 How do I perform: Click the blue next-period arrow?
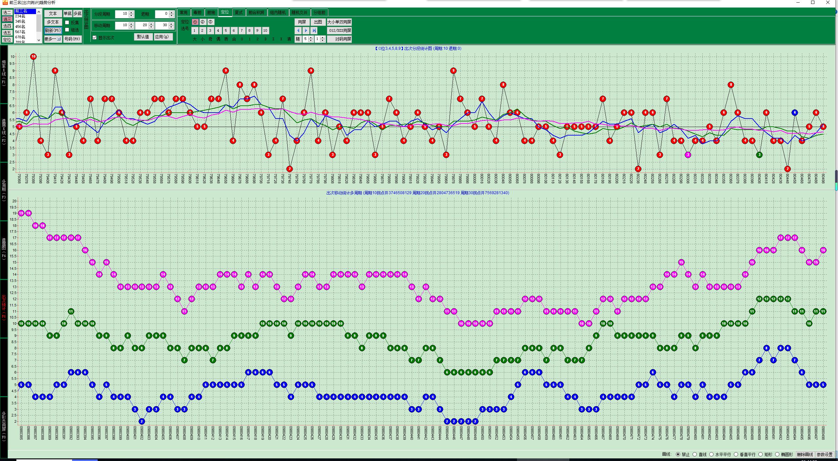[x=306, y=30]
